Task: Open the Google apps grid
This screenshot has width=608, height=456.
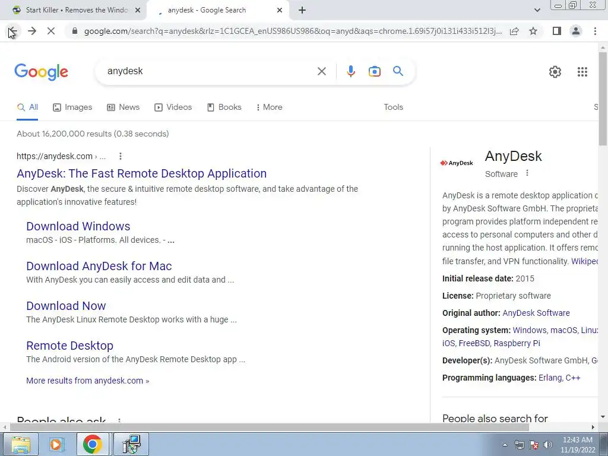Action: pyautogui.click(x=582, y=72)
